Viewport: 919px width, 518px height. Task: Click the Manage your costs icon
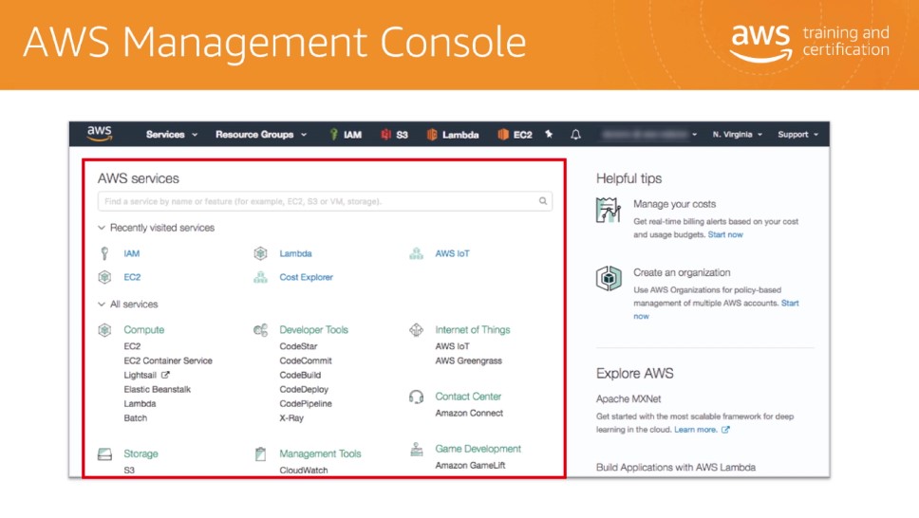coord(609,210)
